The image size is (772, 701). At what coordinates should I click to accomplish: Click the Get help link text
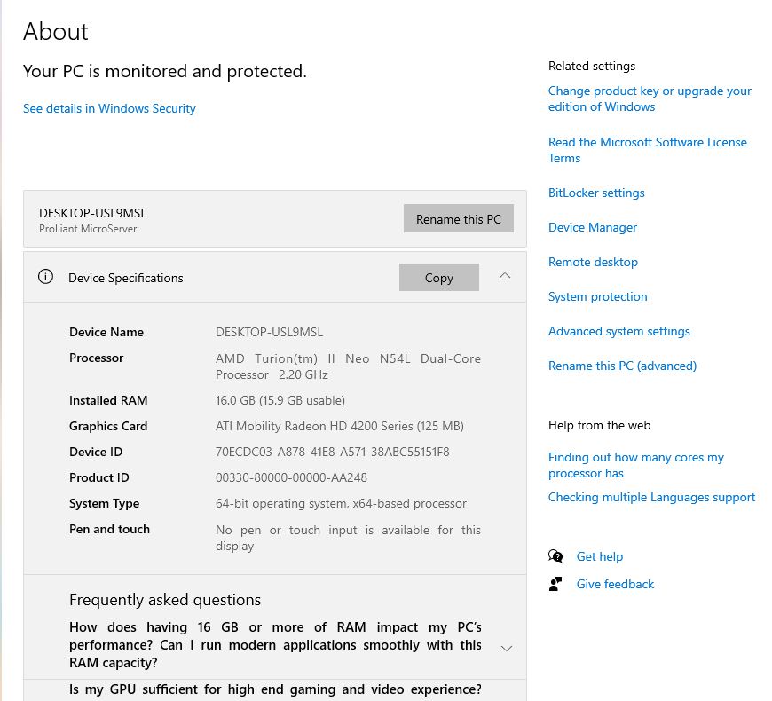point(600,556)
